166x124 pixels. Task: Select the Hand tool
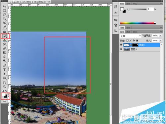(x=4, y=83)
